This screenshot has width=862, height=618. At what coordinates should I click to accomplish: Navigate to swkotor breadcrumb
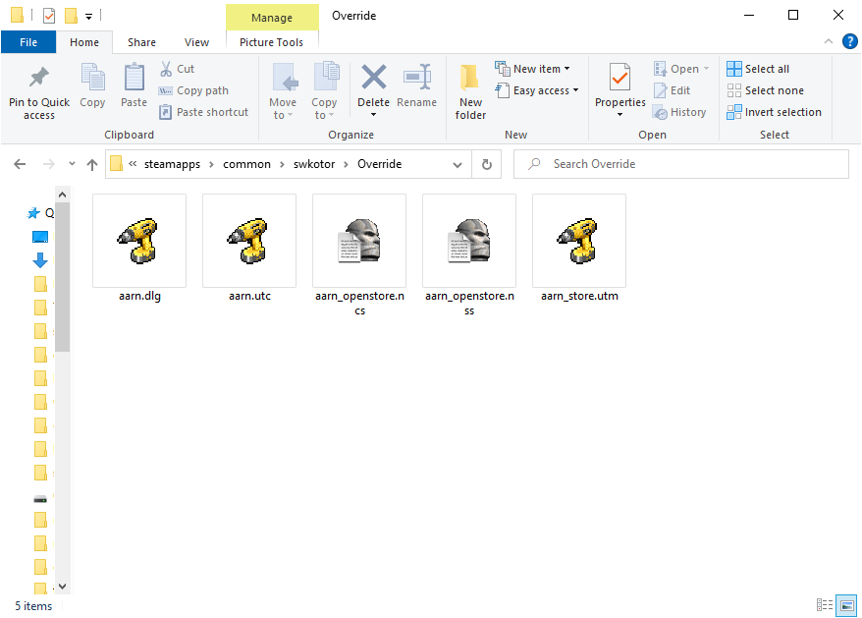314,164
